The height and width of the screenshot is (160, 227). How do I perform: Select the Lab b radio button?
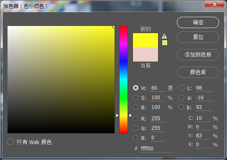181,107
